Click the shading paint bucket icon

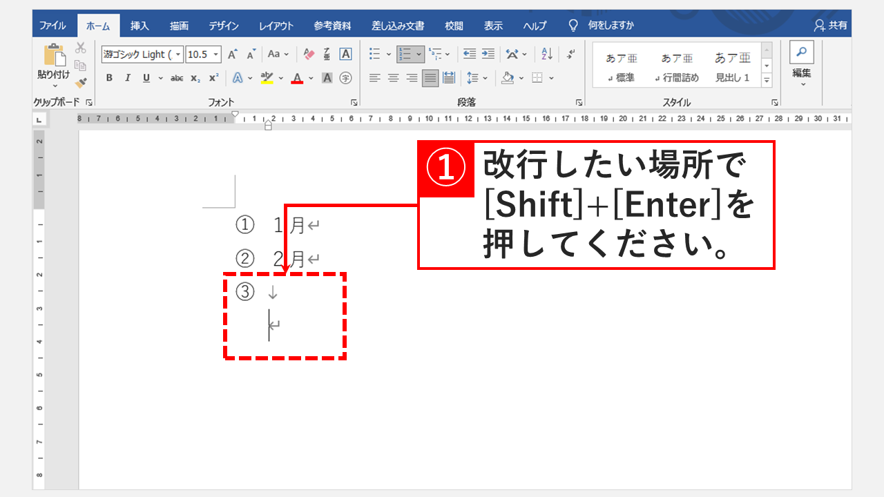[x=508, y=78]
